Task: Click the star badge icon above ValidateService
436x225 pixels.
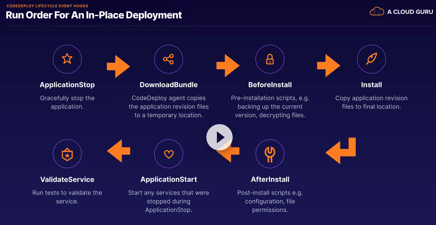Action: 67,154
